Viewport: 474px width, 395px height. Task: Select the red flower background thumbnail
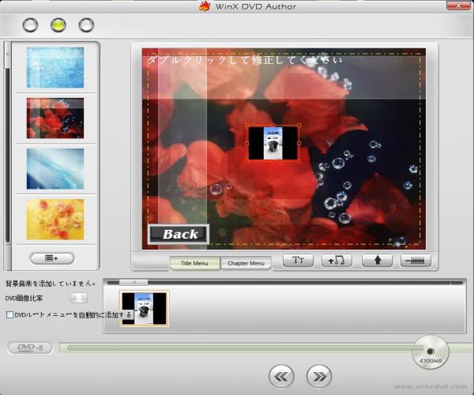(55, 118)
